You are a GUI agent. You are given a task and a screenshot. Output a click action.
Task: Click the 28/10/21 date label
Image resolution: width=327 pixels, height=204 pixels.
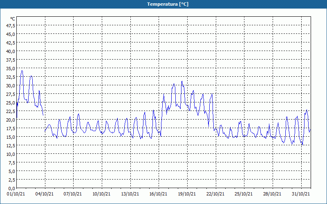[x=272, y=194]
